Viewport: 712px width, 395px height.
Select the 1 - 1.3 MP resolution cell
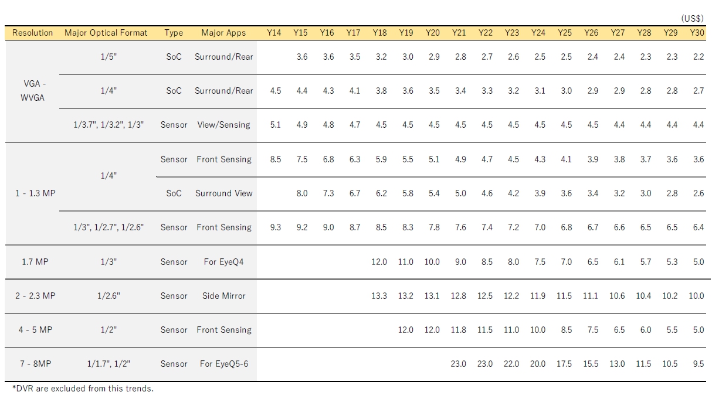click(x=35, y=193)
